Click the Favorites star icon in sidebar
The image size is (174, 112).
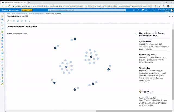(2, 29)
